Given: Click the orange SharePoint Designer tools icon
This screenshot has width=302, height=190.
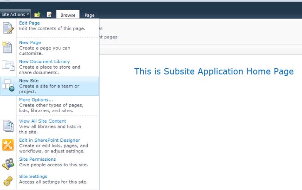Looking at the screenshot, I should pos(8,145).
